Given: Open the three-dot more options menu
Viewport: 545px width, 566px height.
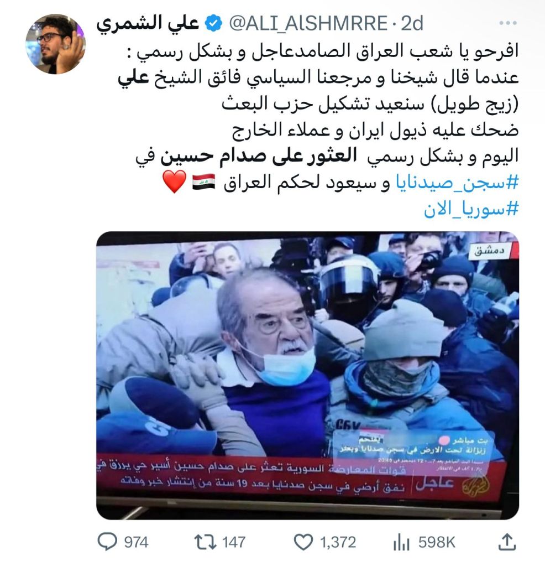Looking at the screenshot, I should click(508, 23).
